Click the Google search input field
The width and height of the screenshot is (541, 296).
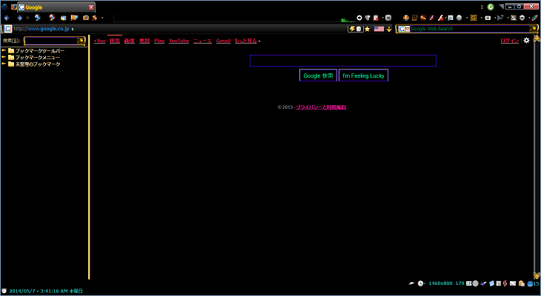tap(342, 61)
